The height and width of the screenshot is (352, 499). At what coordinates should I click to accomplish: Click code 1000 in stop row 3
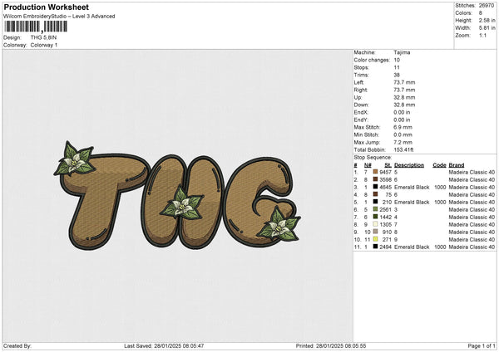pos(440,187)
